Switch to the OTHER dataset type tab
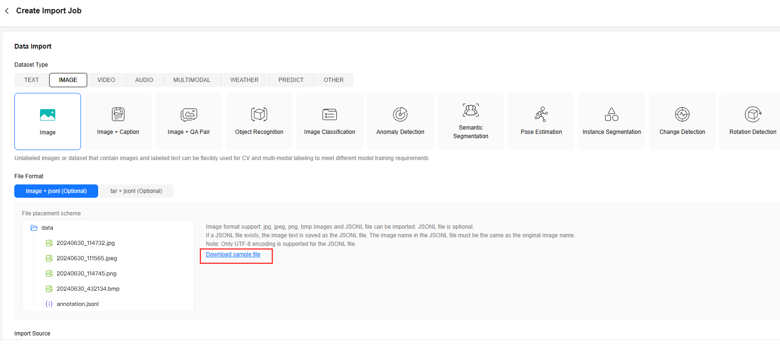 pyautogui.click(x=334, y=80)
